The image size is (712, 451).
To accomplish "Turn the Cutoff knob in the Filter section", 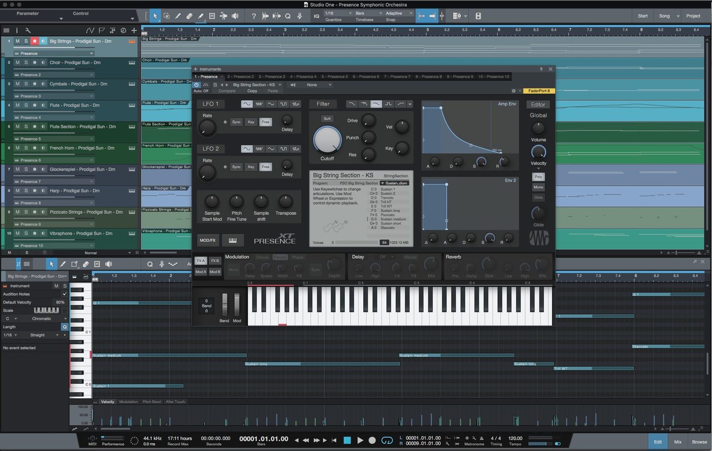I will coord(327,141).
